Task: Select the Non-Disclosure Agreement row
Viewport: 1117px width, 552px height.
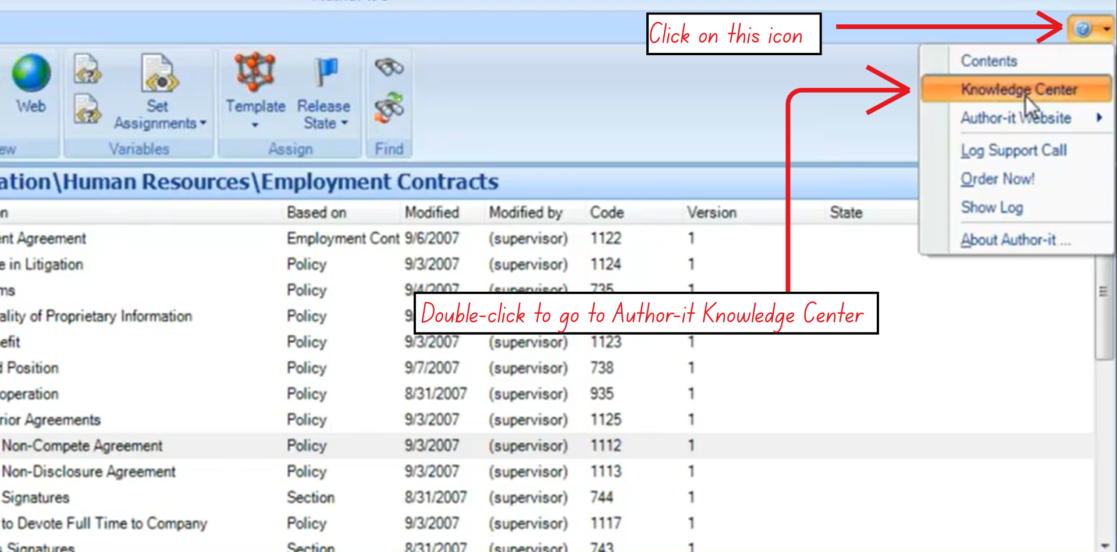Action: (88, 472)
